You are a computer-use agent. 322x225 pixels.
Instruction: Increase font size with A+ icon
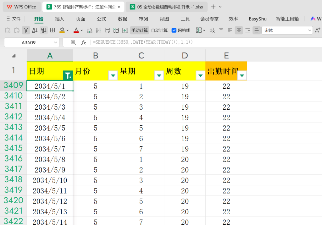pyautogui.click(x=318, y=30)
